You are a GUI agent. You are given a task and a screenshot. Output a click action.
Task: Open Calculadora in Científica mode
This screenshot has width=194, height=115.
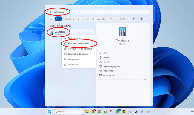(107, 62)
